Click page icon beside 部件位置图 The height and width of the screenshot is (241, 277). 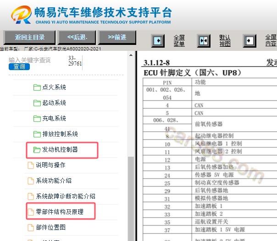coord(31,227)
